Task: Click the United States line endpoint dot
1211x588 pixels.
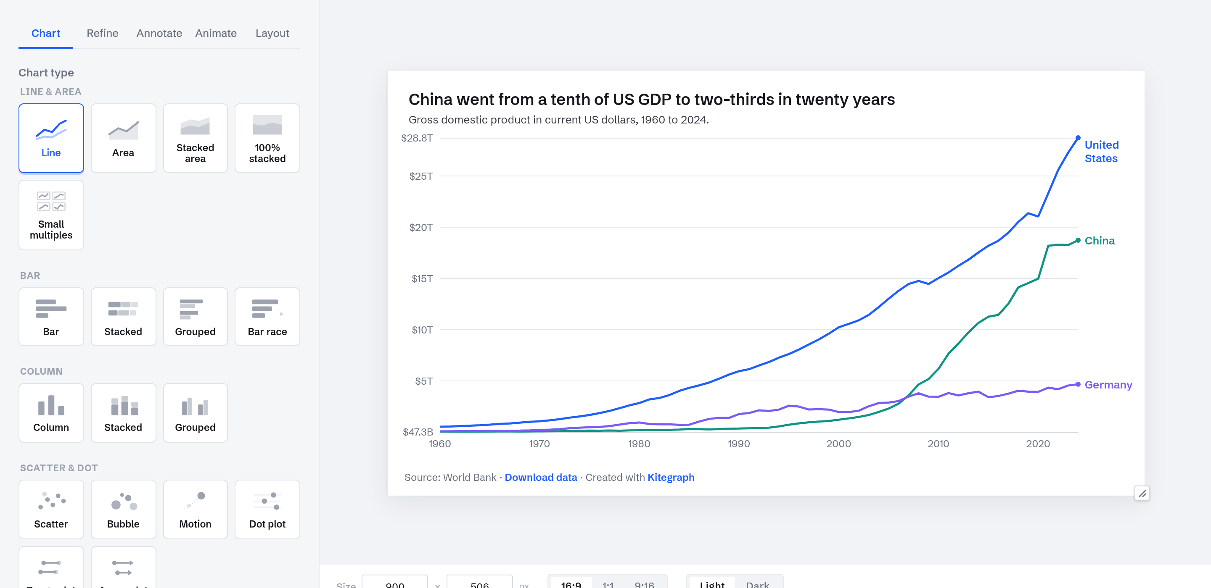Action: (1078, 138)
